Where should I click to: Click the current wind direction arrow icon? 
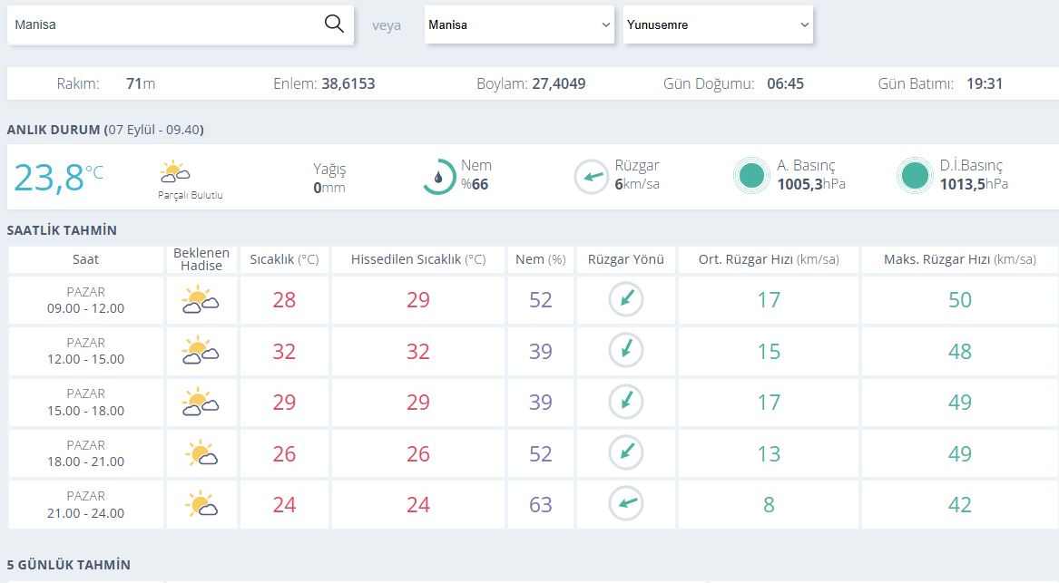pyautogui.click(x=592, y=177)
